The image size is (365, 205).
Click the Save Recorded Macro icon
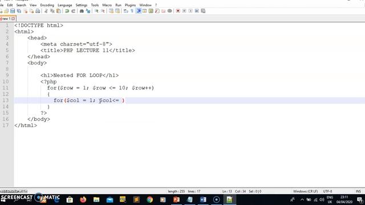click(203, 11)
